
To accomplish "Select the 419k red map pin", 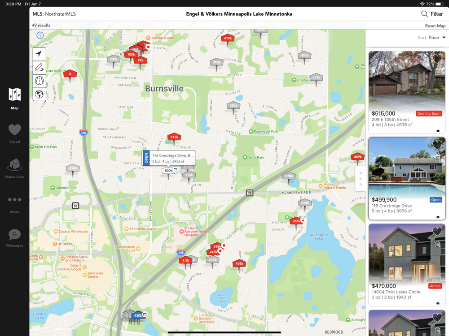I will tap(228, 38).
